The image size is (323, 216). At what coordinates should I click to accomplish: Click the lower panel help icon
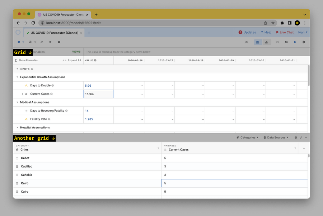click(296, 138)
